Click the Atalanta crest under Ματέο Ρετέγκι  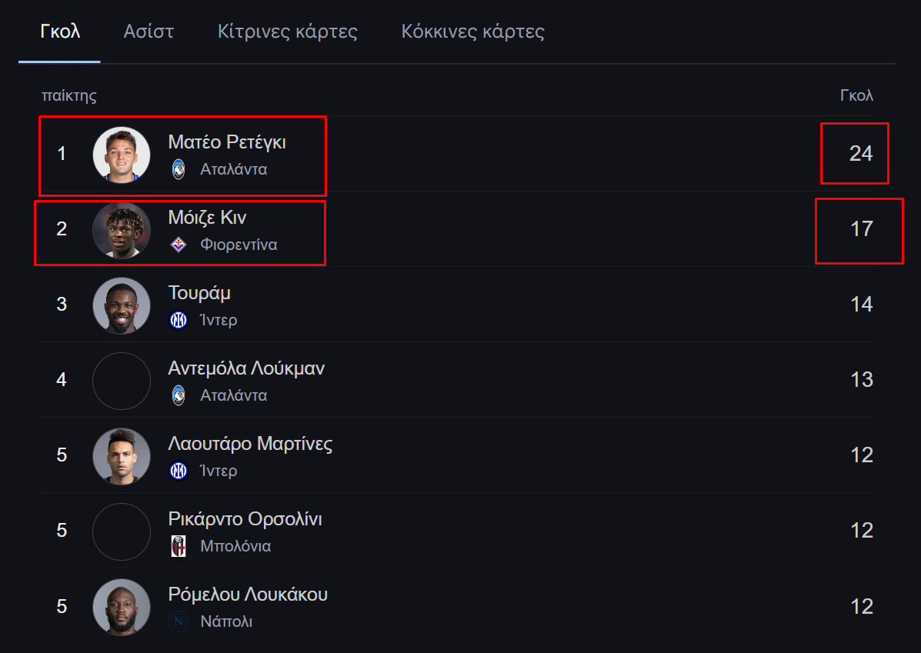[x=179, y=169]
